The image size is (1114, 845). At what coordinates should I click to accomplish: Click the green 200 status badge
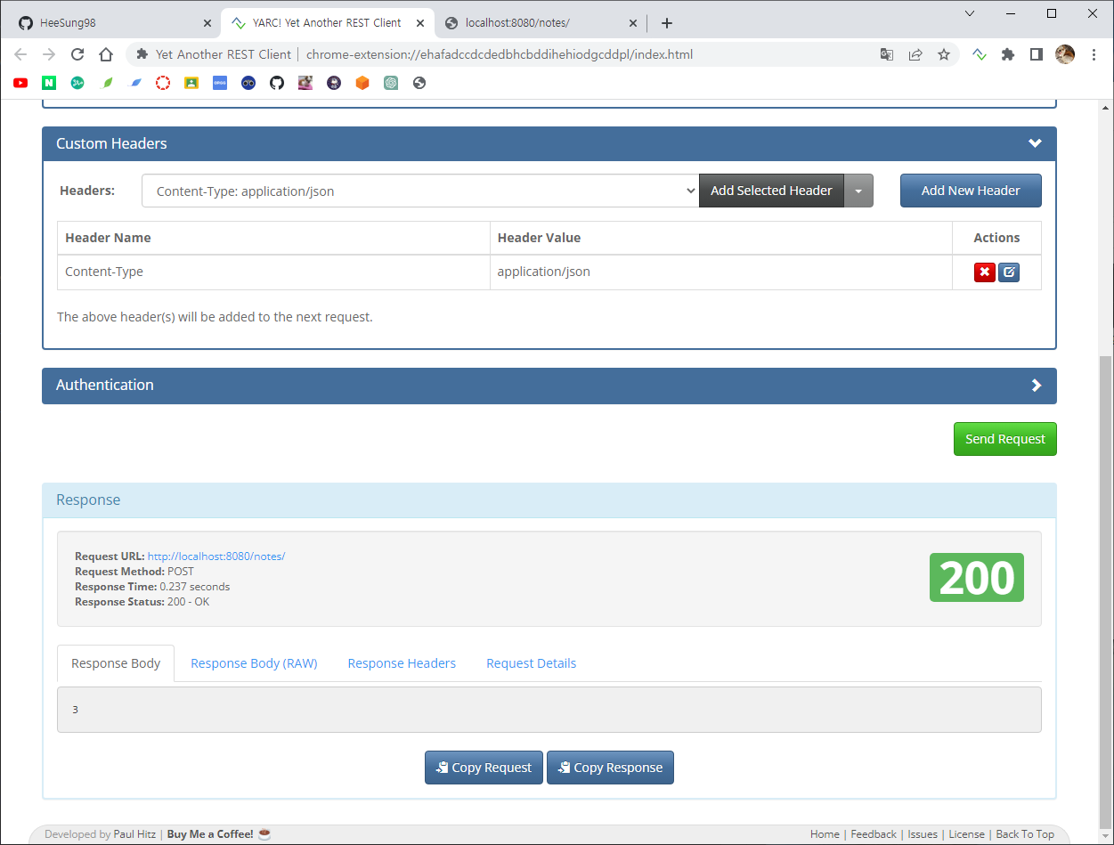point(977,578)
